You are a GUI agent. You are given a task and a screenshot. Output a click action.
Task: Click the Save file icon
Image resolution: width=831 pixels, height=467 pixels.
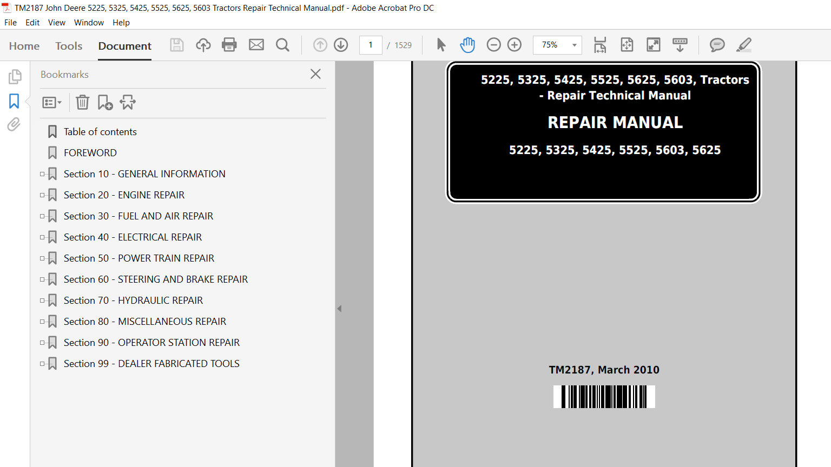177,45
